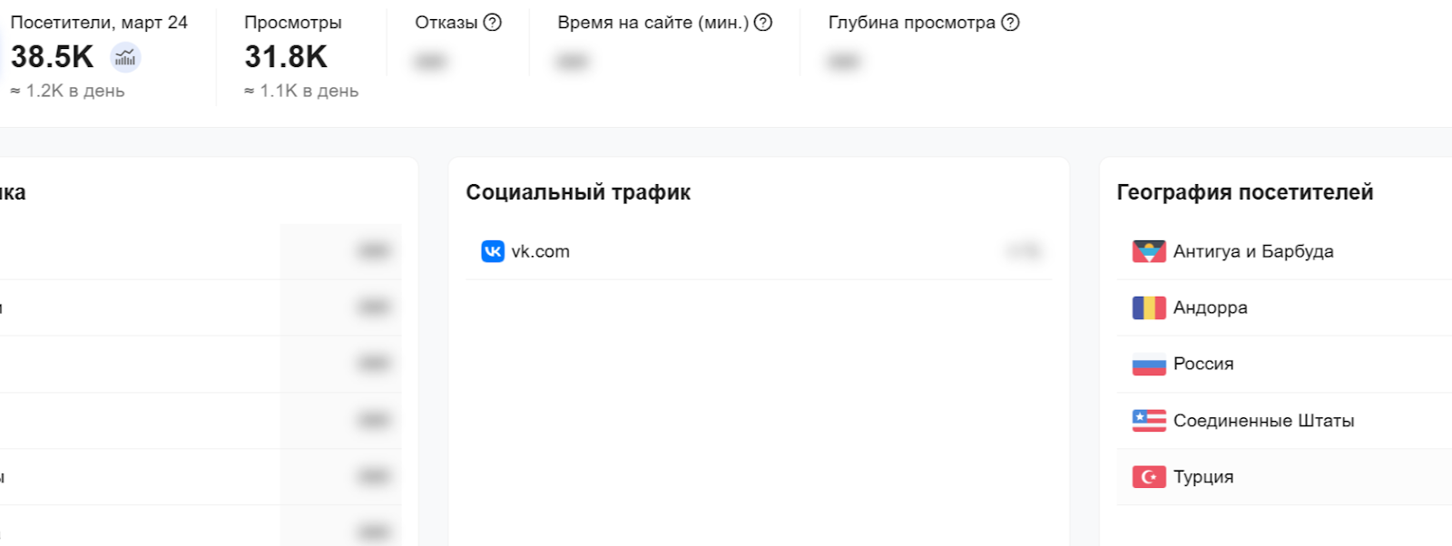Click the 38.5K visitors value
The height and width of the screenshot is (546, 1452).
[50, 56]
